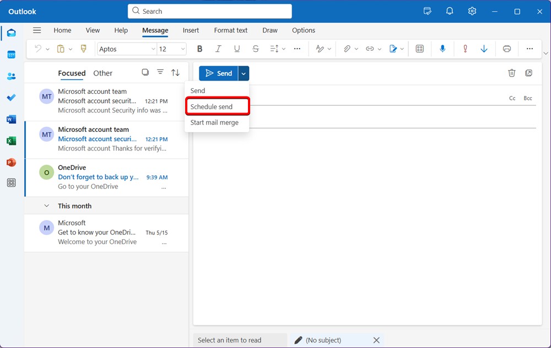Toggle underline formatting
This screenshot has width=551, height=348.
point(236,49)
